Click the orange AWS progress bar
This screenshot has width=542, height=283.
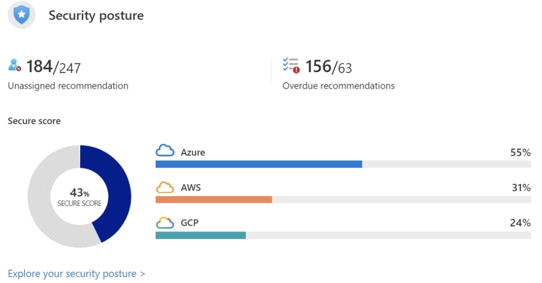(214, 199)
